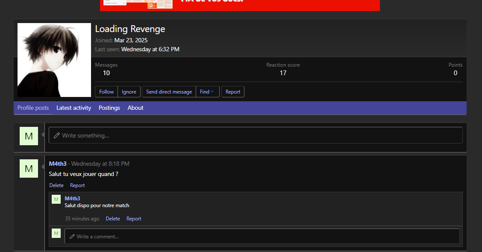Viewport: 482px width, 252px height.
Task: Click the small M avatar beside Write a comment
Action: 56,233
